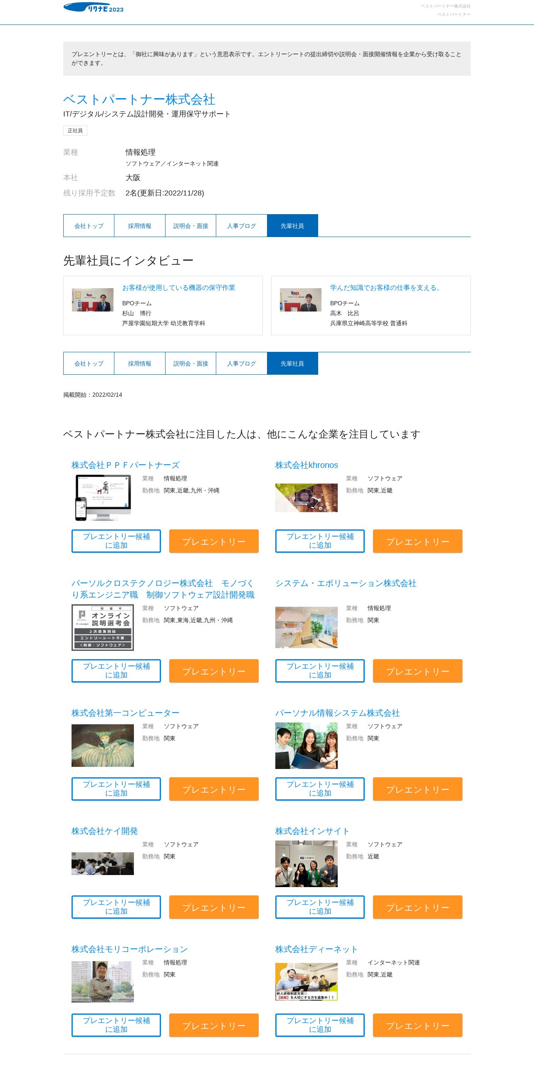Select the lower 人事ブログ tab
This screenshot has width=534, height=1068.
[x=242, y=363]
